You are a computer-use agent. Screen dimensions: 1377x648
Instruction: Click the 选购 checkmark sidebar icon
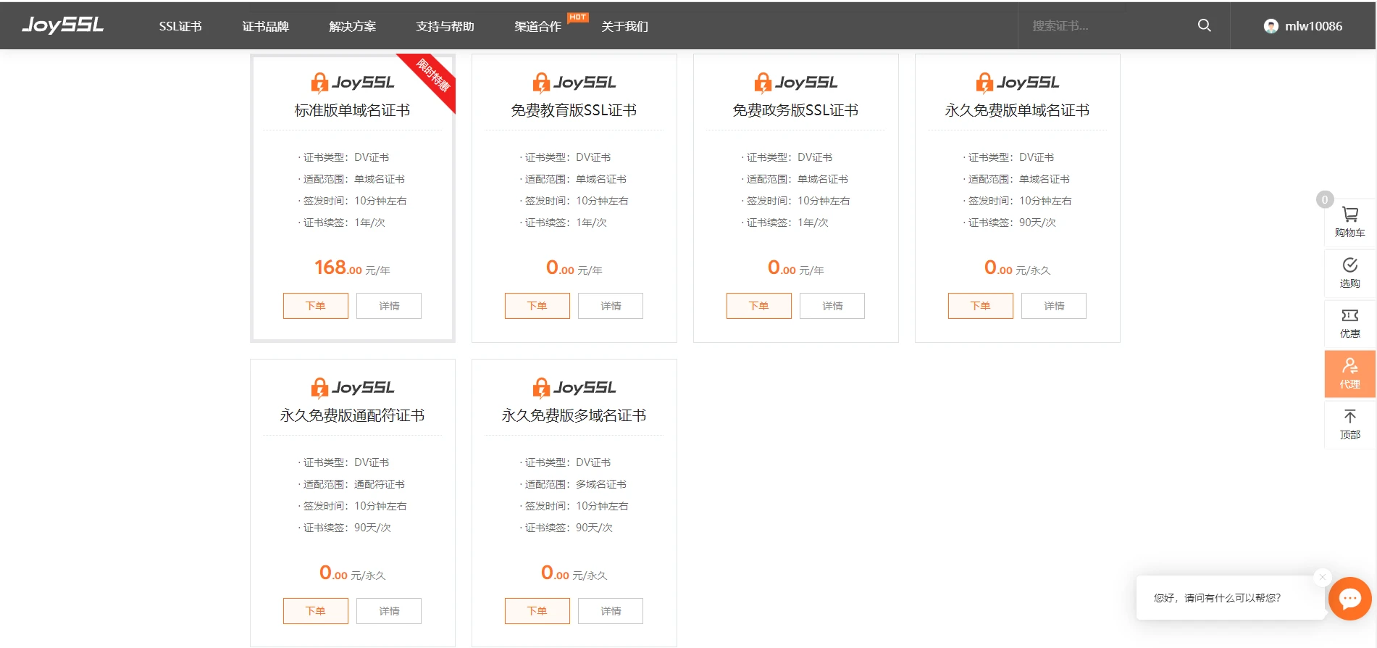click(x=1349, y=273)
